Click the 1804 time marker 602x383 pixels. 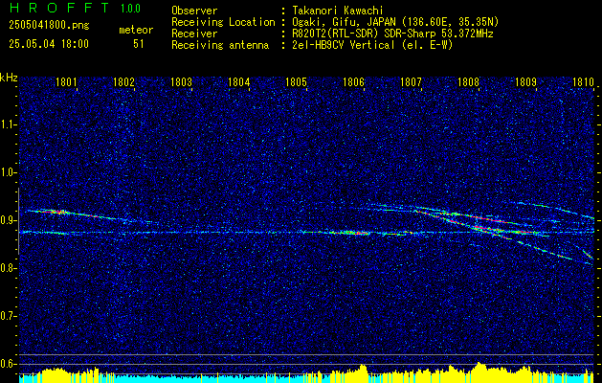point(239,81)
